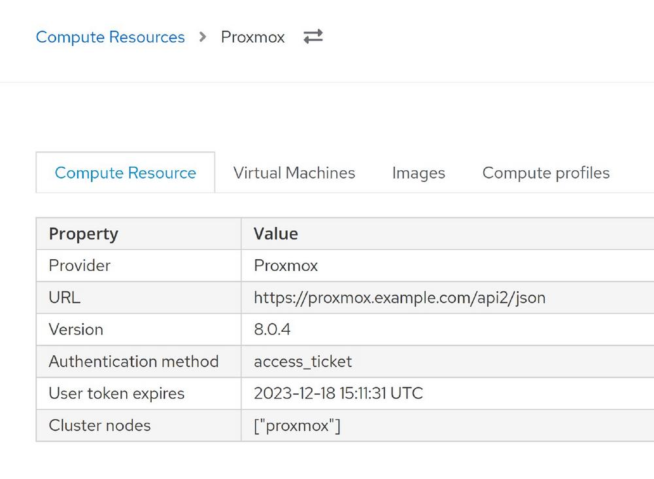Click the breadcrumb switcher arrows icon

[x=313, y=37]
